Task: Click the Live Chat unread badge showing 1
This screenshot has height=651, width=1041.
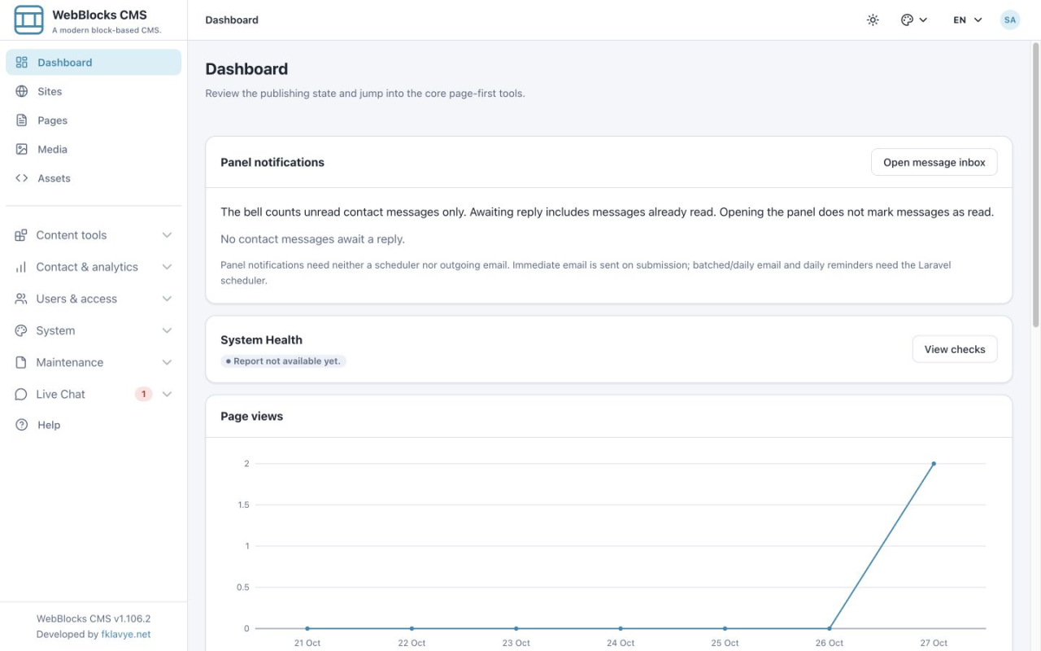Action: pos(143,394)
